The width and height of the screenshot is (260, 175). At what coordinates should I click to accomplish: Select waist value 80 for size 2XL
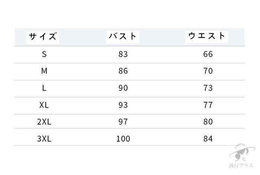(x=208, y=122)
